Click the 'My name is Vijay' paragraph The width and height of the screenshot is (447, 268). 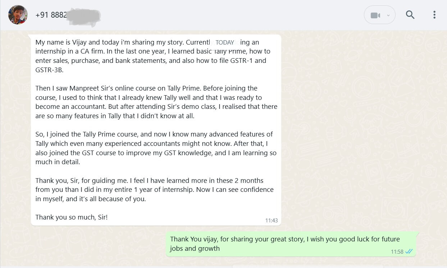(x=151, y=56)
